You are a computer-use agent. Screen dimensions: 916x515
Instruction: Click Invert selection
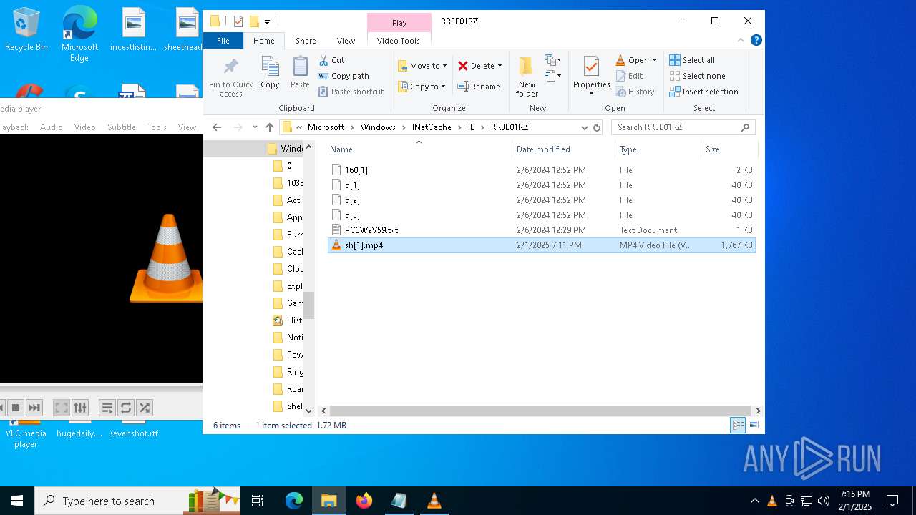pos(703,92)
